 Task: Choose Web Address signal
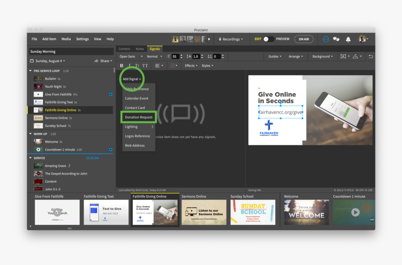pos(139,145)
